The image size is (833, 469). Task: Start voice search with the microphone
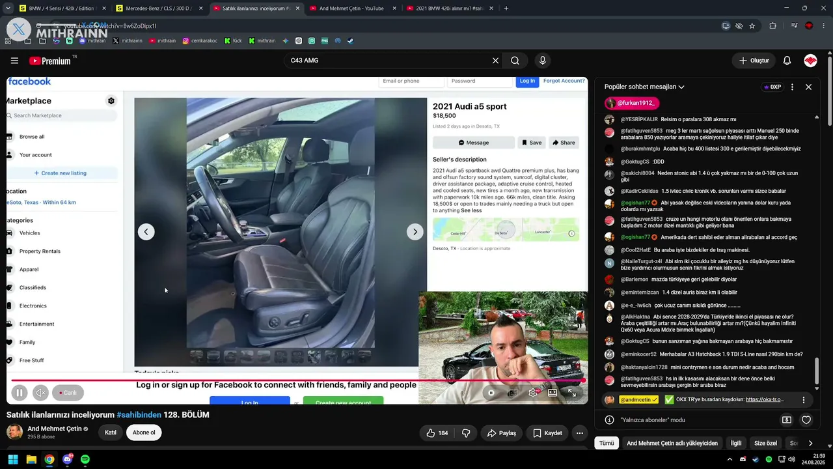[543, 61]
